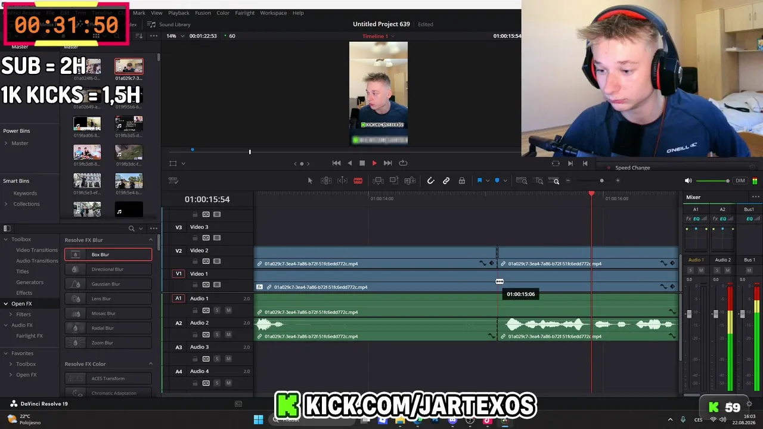Open the Timeline View Options icon

pos(173,181)
